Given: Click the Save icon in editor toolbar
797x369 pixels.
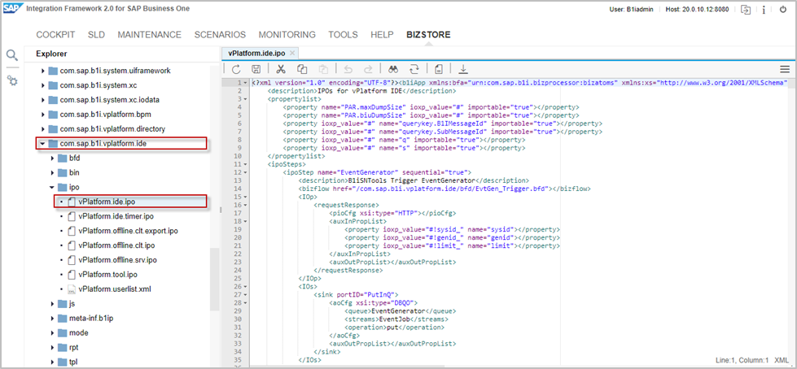Looking at the screenshot, I should (256, 70).
